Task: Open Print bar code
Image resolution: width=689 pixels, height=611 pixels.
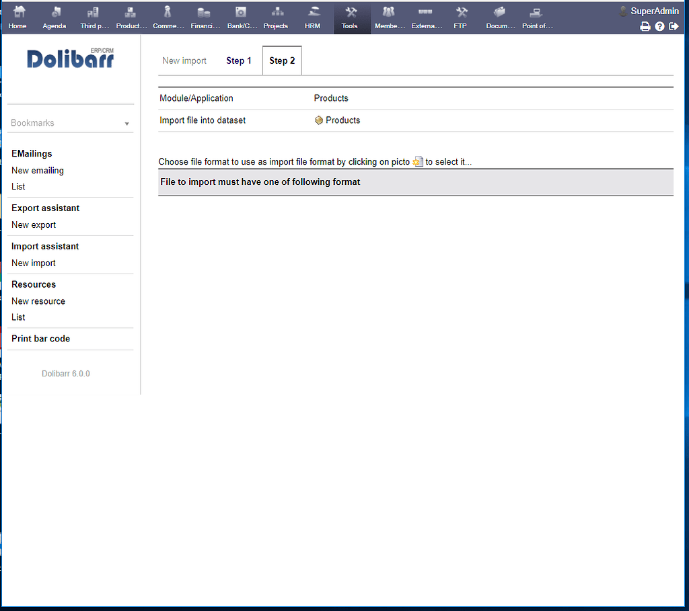Action: (x=40, y=339)
